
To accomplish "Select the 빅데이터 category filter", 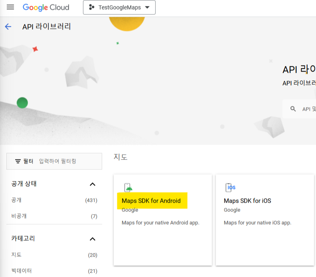I will tap(54, 271).
